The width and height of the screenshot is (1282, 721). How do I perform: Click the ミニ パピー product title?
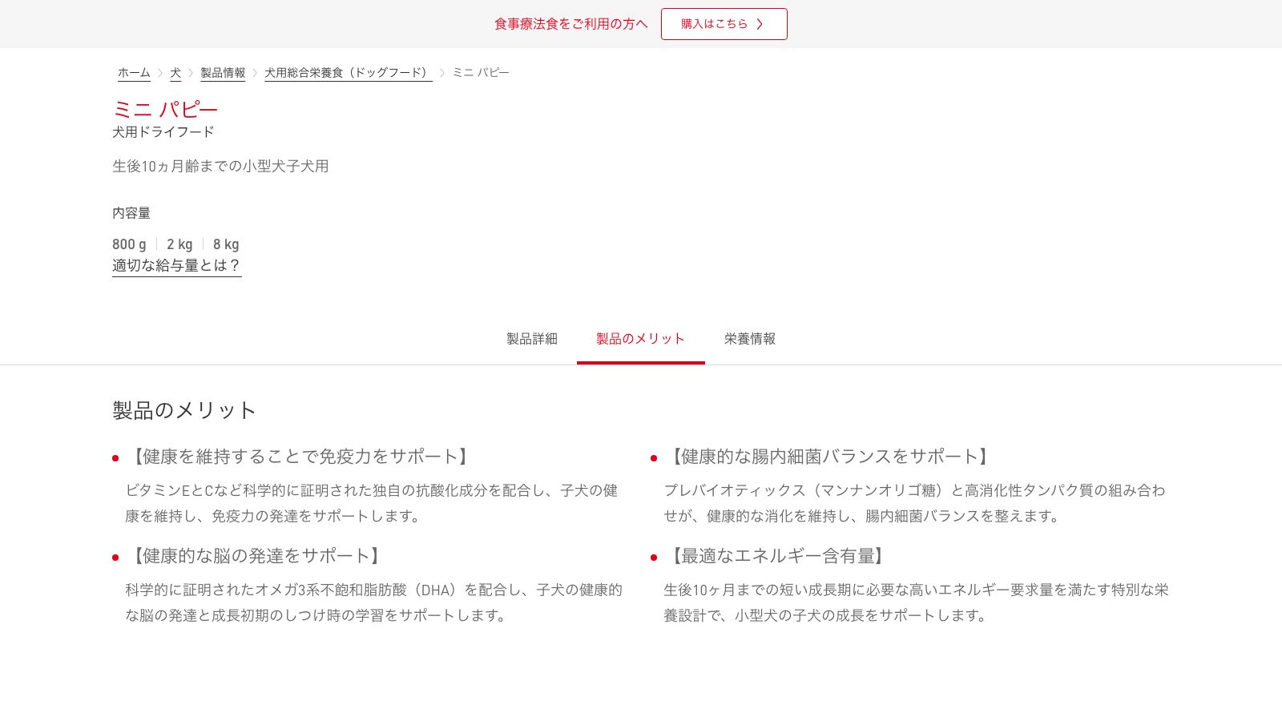(x=165, y=109)
